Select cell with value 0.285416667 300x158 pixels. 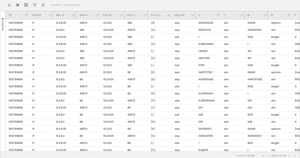206,44
